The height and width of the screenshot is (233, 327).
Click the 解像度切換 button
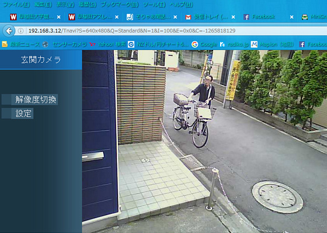click(30, 100)
